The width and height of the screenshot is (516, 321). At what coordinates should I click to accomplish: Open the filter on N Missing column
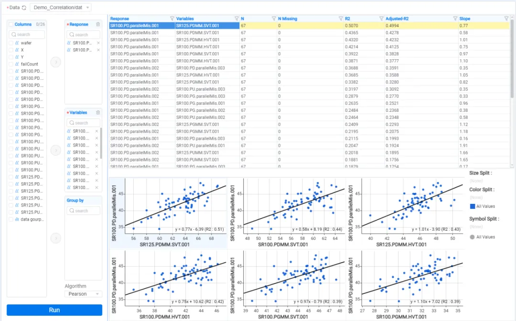(x=341, y=19)
